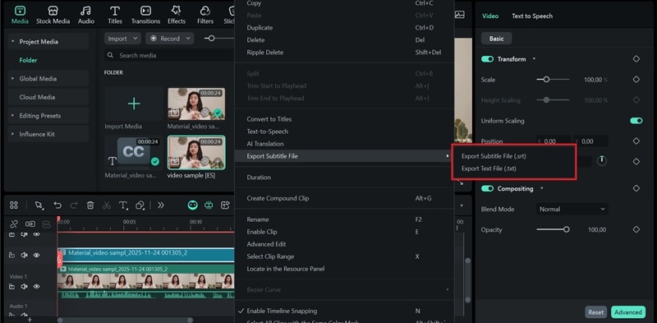Add keyframe for Opacity
Viewport: 657px width, 323px height.
[x=636, y=229]
